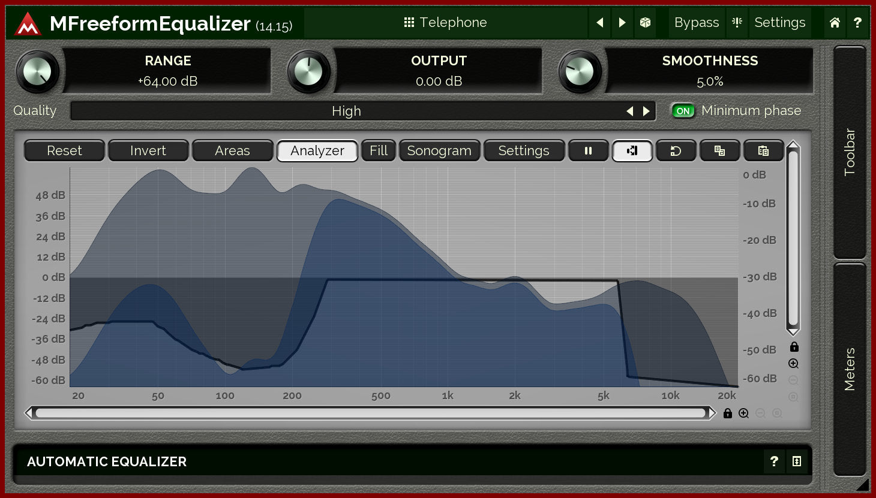The width and height of the screenshot is (876, 498).
Task: Go to the home icon in header
Action: point(835,23)
